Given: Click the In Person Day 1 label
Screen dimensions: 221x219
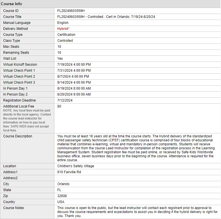Looking at the screenshot, I should click(15, 88).
